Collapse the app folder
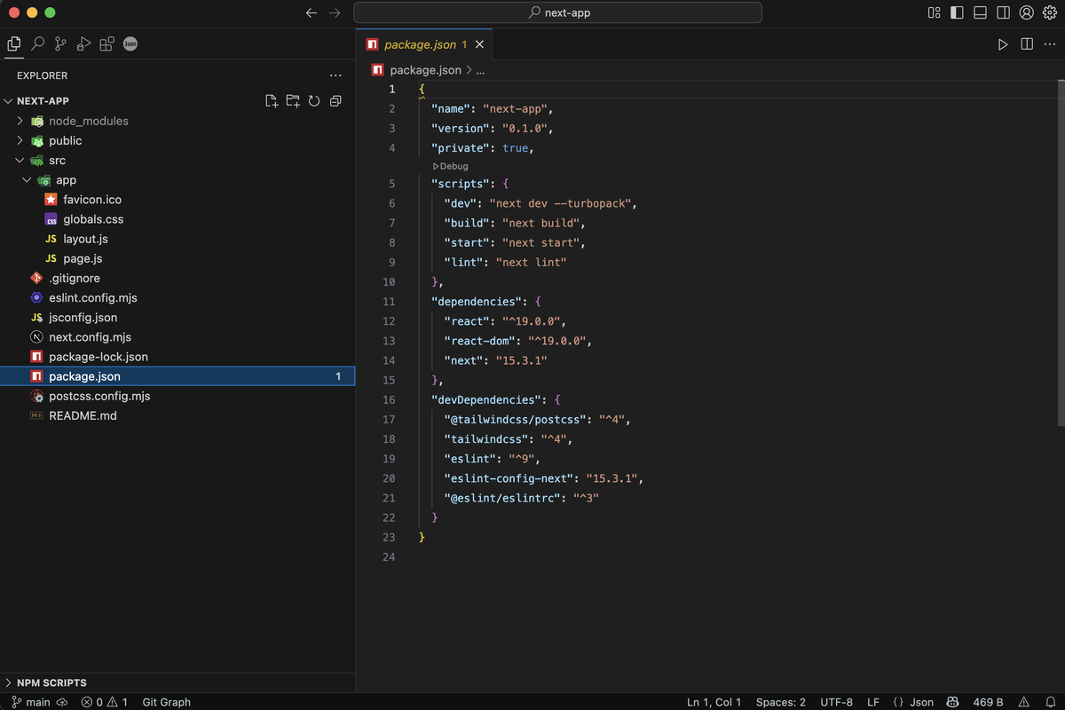1065x710 pixels. (27, 180)
